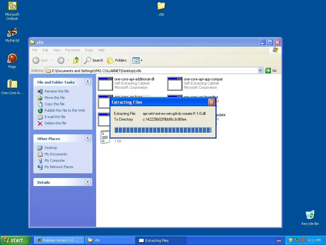Select the one-core-api-app-compat file icon

175,84
